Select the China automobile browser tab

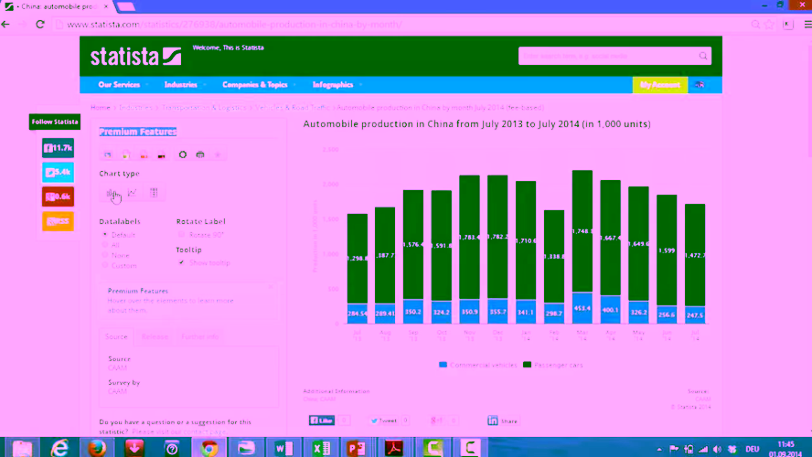point(56,6)
